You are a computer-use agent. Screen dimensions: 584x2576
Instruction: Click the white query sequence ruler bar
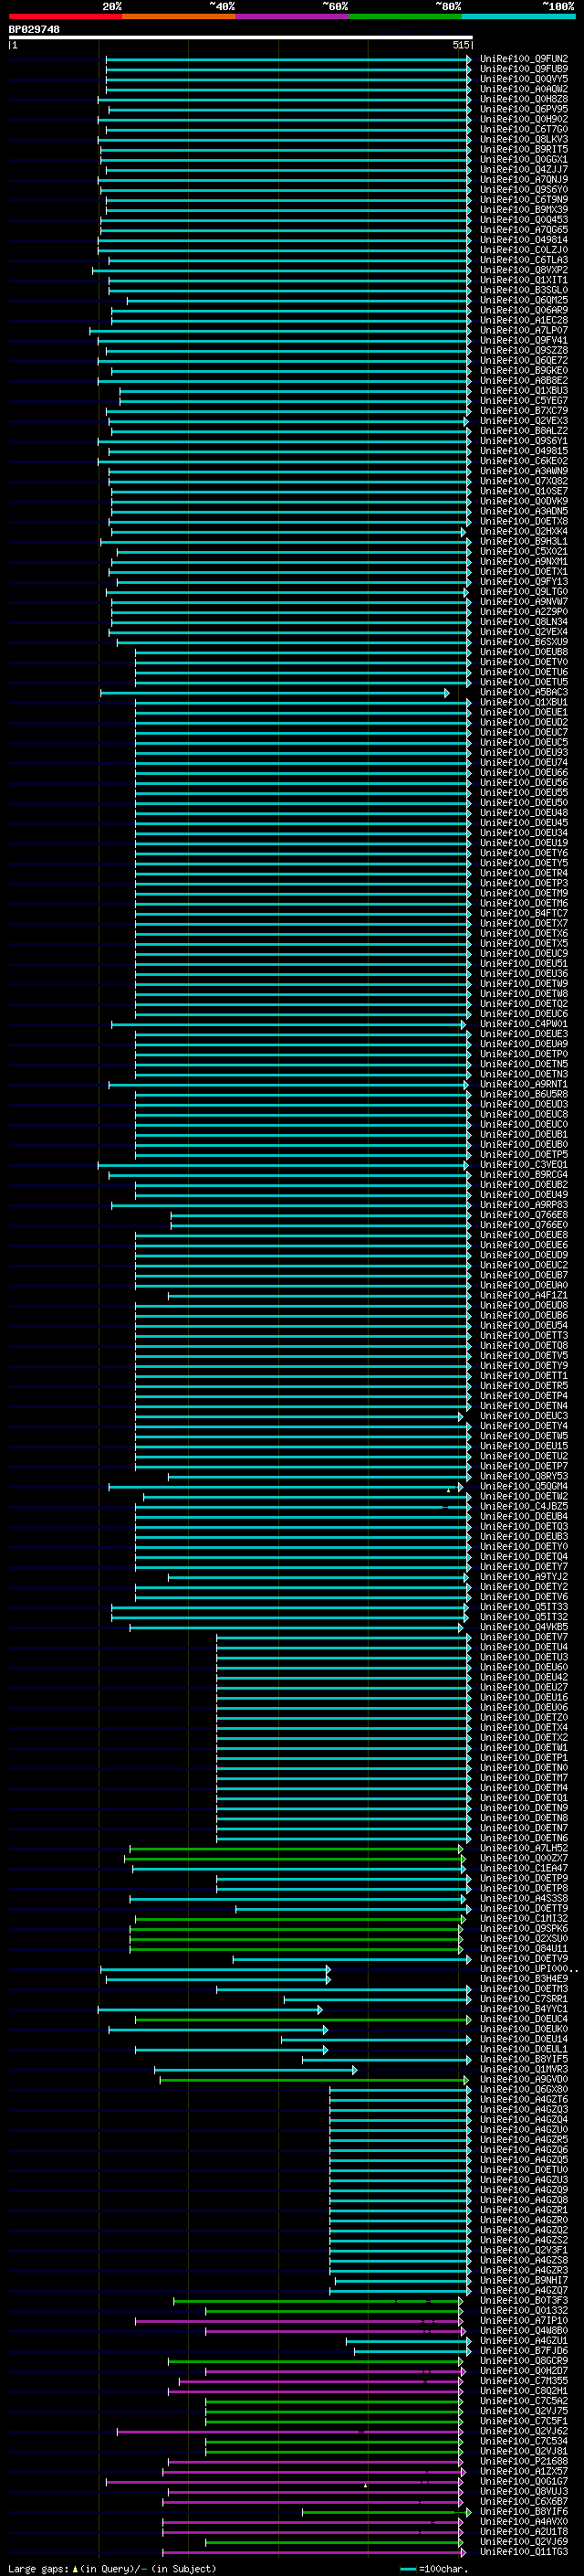(241, 37)
